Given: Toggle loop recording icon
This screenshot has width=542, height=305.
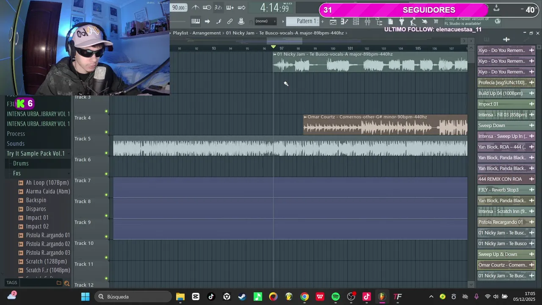Looking at the screenshot, I should tap(241, 8).
